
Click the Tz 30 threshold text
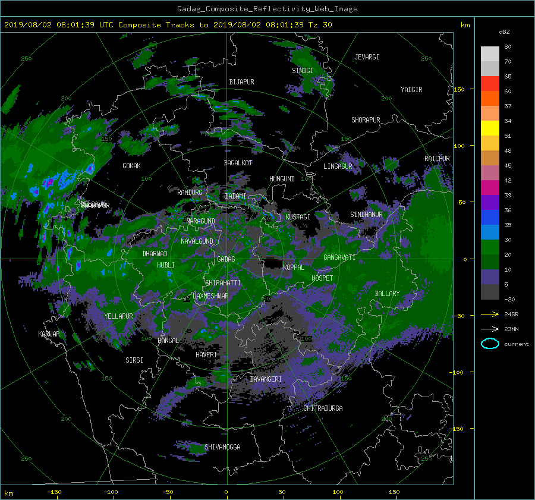320,25
